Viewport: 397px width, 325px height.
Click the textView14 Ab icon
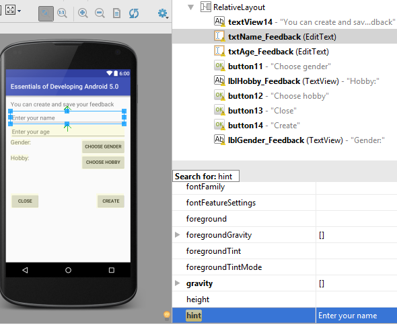(x=219, y=21)
